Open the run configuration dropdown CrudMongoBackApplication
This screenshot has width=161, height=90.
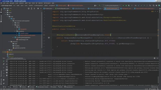[x=111, y=5]
